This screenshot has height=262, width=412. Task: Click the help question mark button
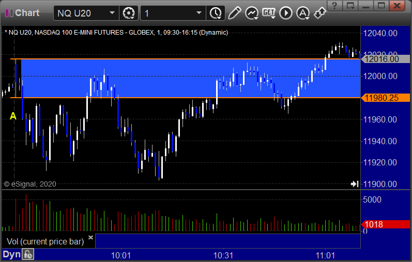[x=334, y=5]
